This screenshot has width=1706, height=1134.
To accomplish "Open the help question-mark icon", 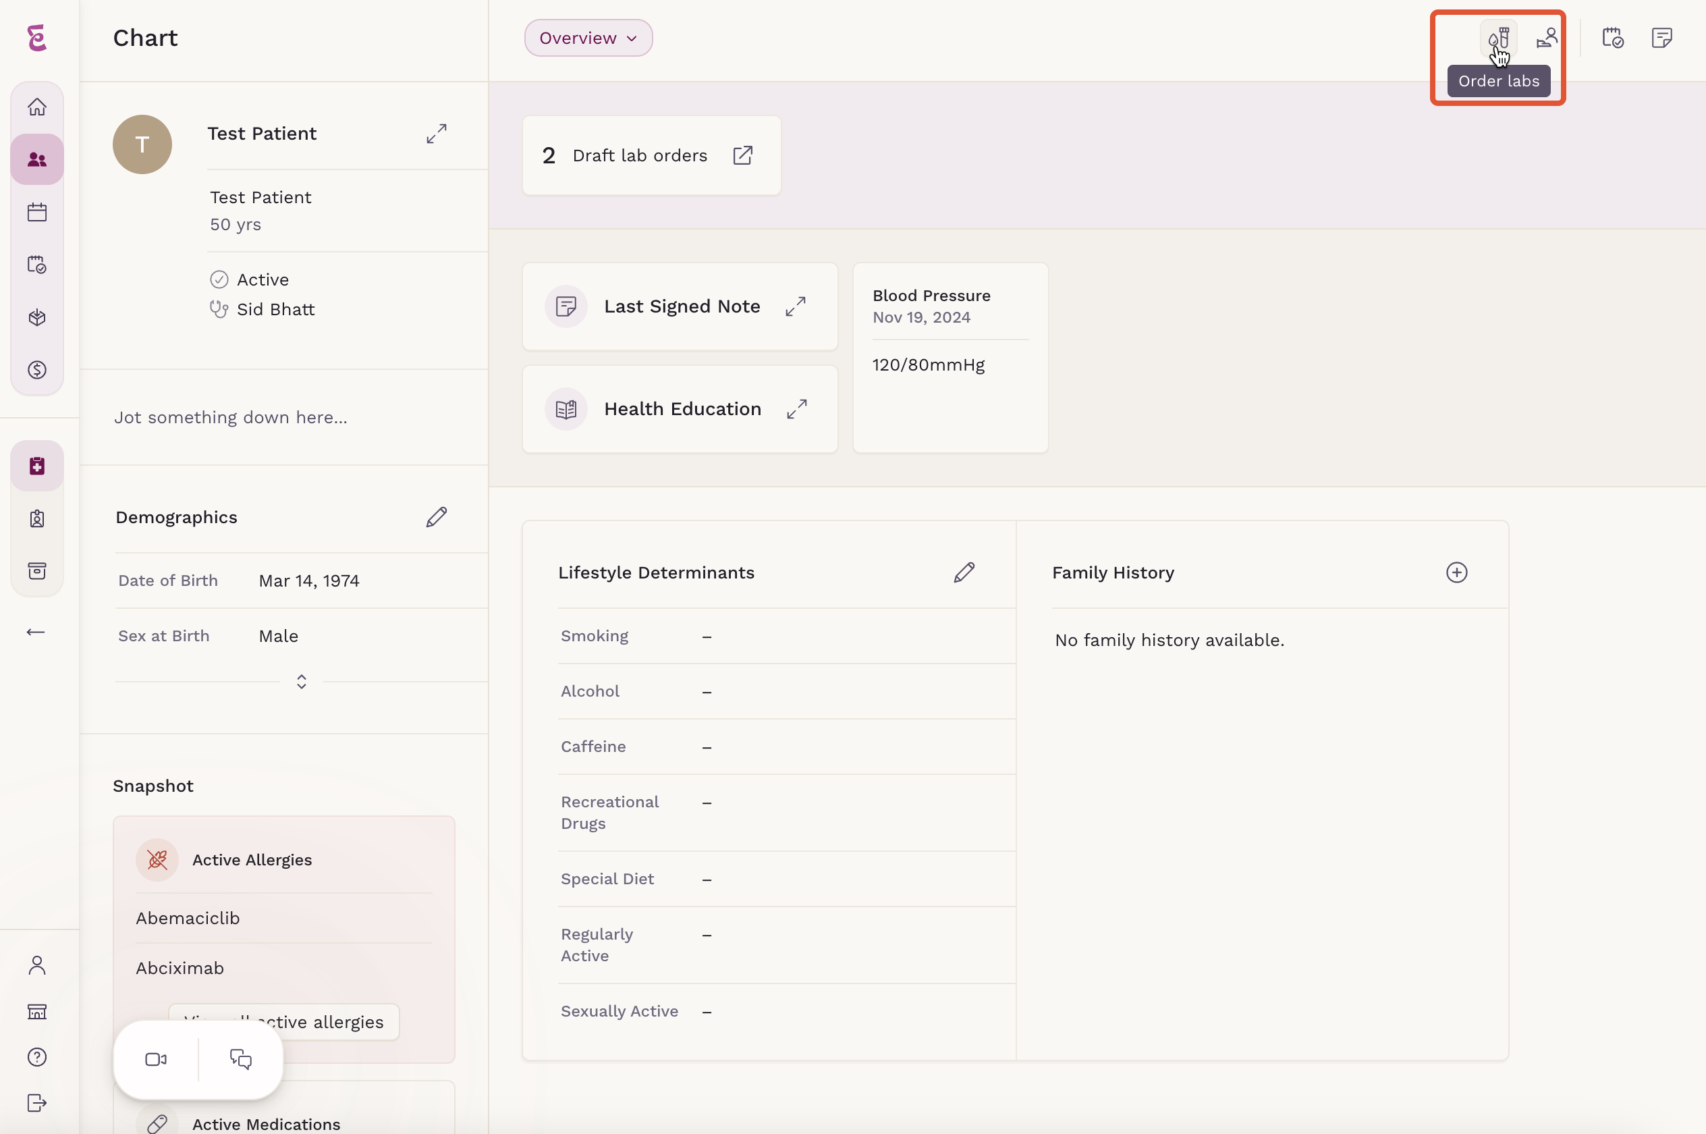I will coord(37,1057).
